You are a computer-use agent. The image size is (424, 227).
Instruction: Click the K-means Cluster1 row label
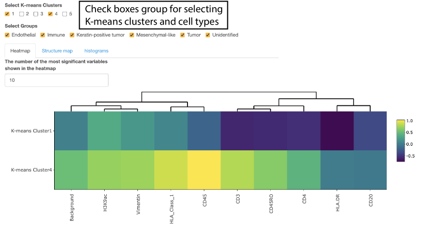[x=32, y=131]
